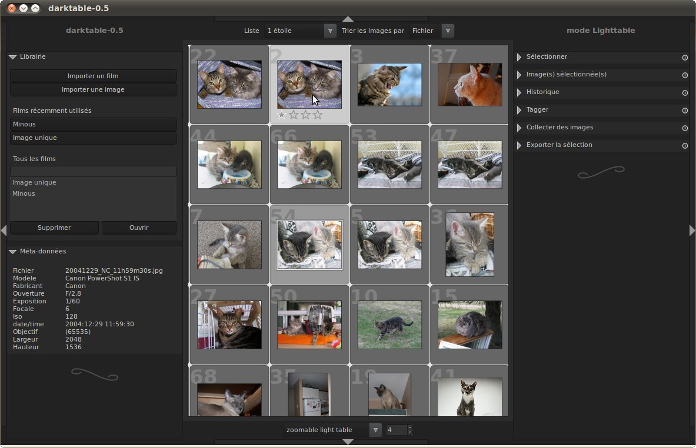Select the orange cat profile thumbnail
This screenshot has height=448, width=696.
coord(469,85)
